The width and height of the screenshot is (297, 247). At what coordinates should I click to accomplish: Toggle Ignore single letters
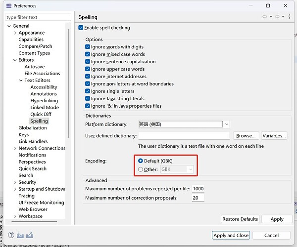click(x=88, y=91)
